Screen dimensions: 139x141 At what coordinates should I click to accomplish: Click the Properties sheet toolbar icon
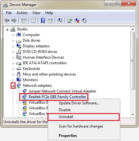click(x=33, y=20)
